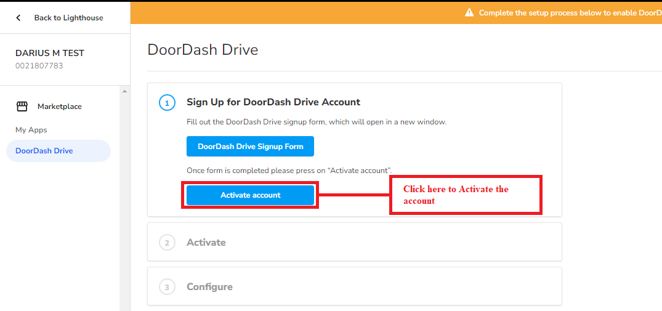This screenshot has width=662, height=311.
Task: Open Marketplace in the sidebar
Action: (59, 107)
